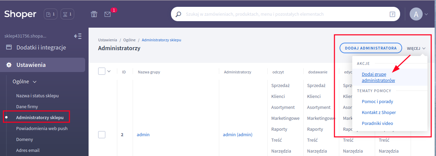The width and height of the screenshot is (436, 156).
Task: Click the store name sklep431756.shopa...
Action: [x=25, y=36]
